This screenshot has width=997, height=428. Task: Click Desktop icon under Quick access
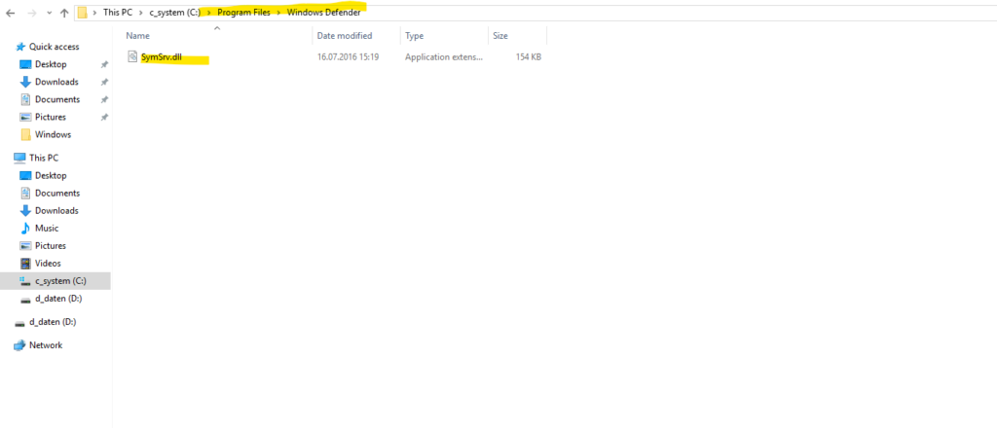coord(25,64)
